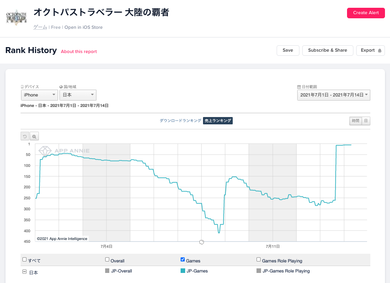Click the chart zoom magnifier icon
The width and height of the screenshot is (390, 283).
(x=34, y=136)
